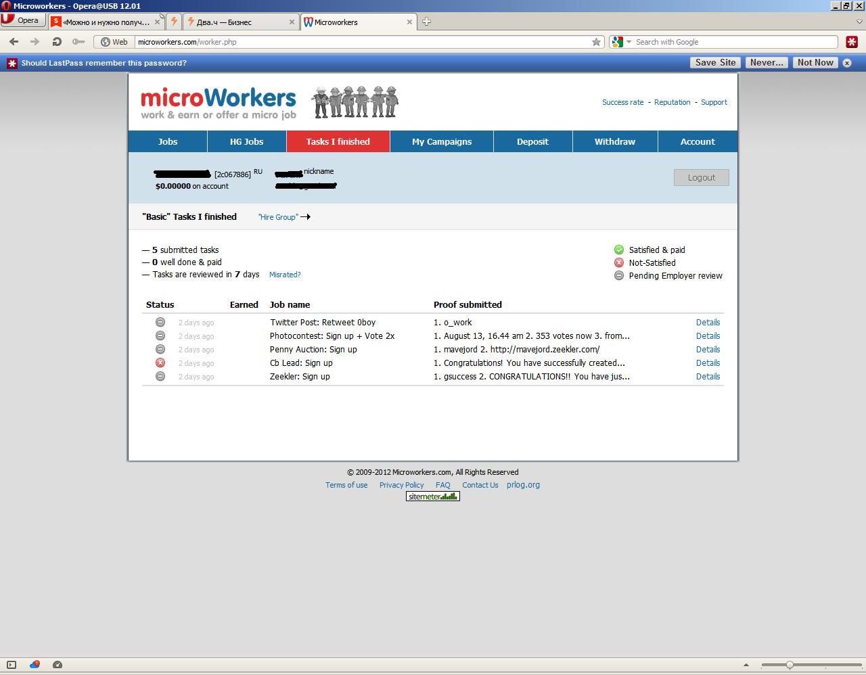Select the Tasks I finished tab
Viewport: 866px width, 675px height.
[x=338, y=141]
